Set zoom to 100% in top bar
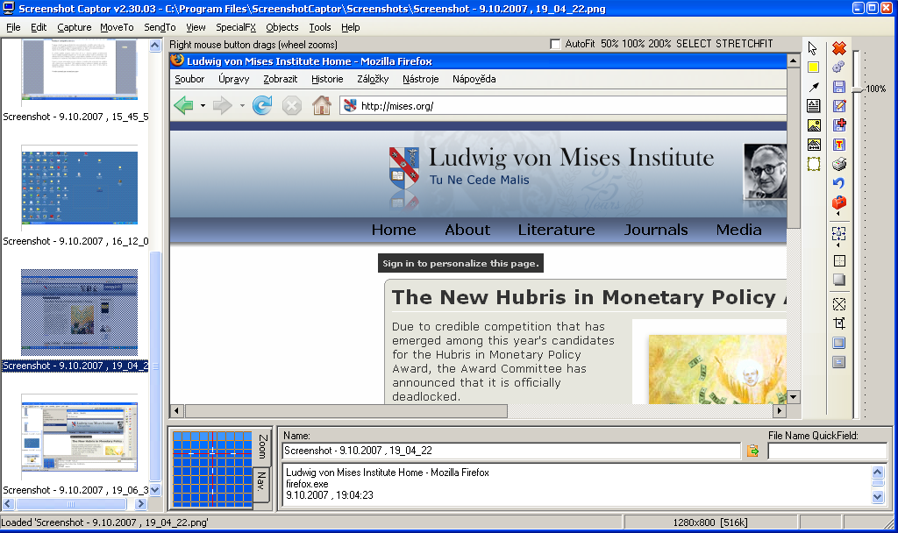 (633, 44)
